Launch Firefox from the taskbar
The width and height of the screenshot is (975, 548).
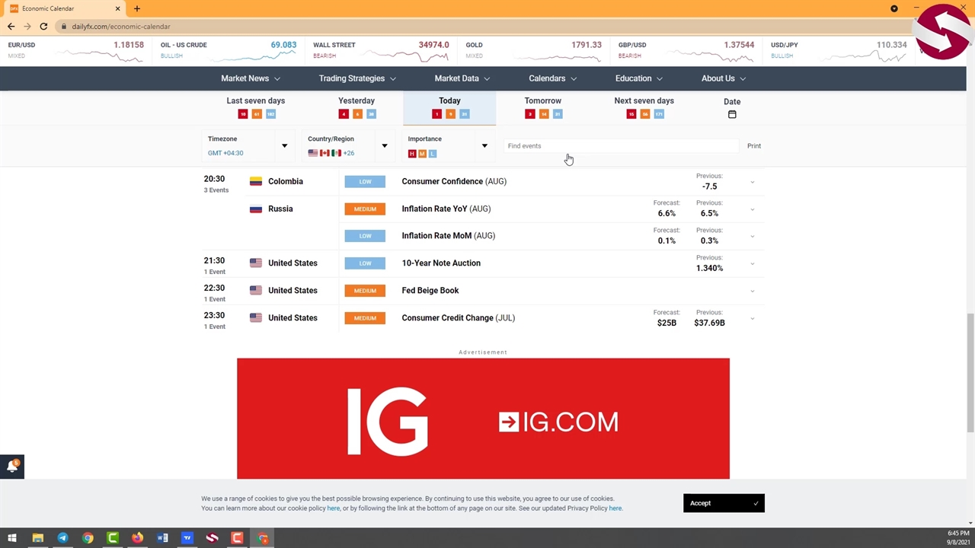point(137,538)
